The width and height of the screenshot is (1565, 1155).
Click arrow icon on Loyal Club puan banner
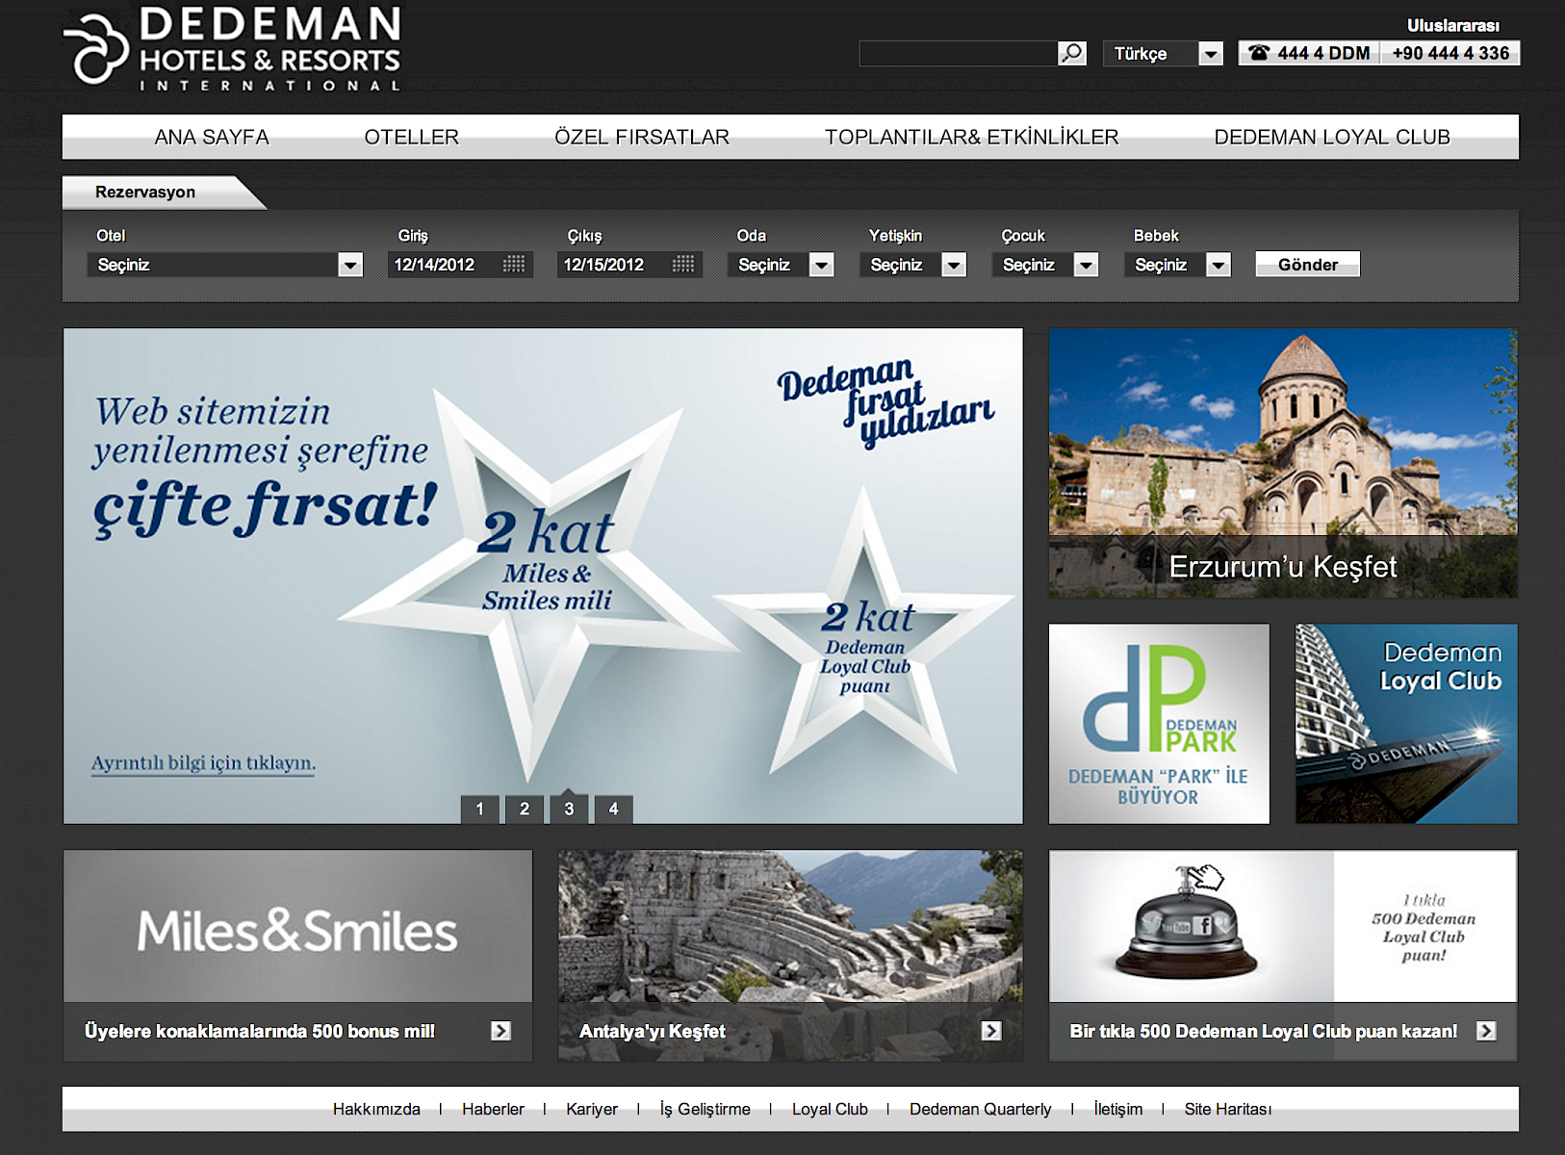1486,1031
